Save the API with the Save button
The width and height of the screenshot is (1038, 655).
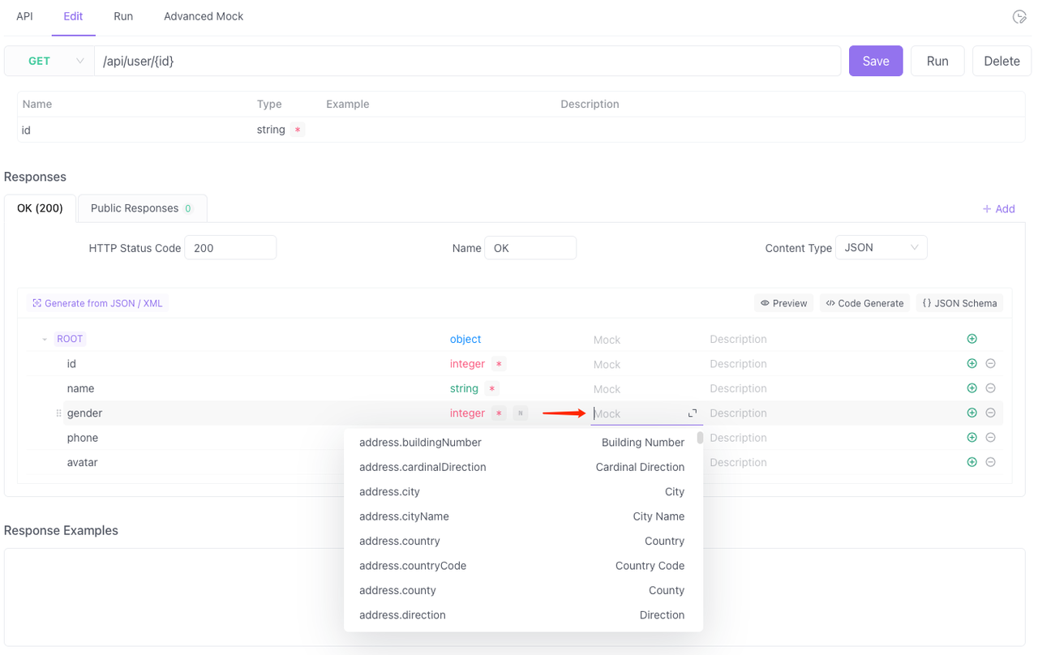point(876,61)
